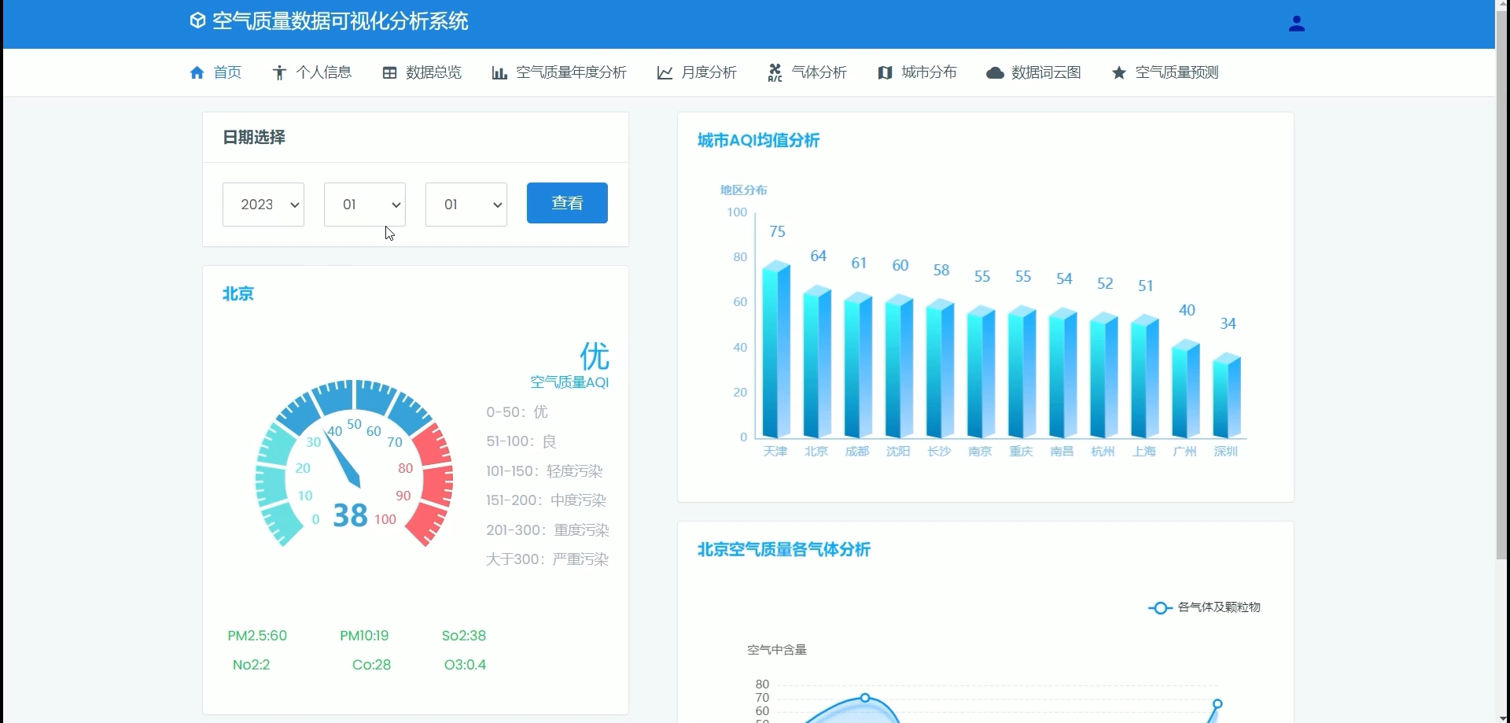Image resolution: width=1510 pixels, height=723 pixels.
Task: Open 城市分布 via the map icon
Action: pyautogui.click(x=886, y=72)
